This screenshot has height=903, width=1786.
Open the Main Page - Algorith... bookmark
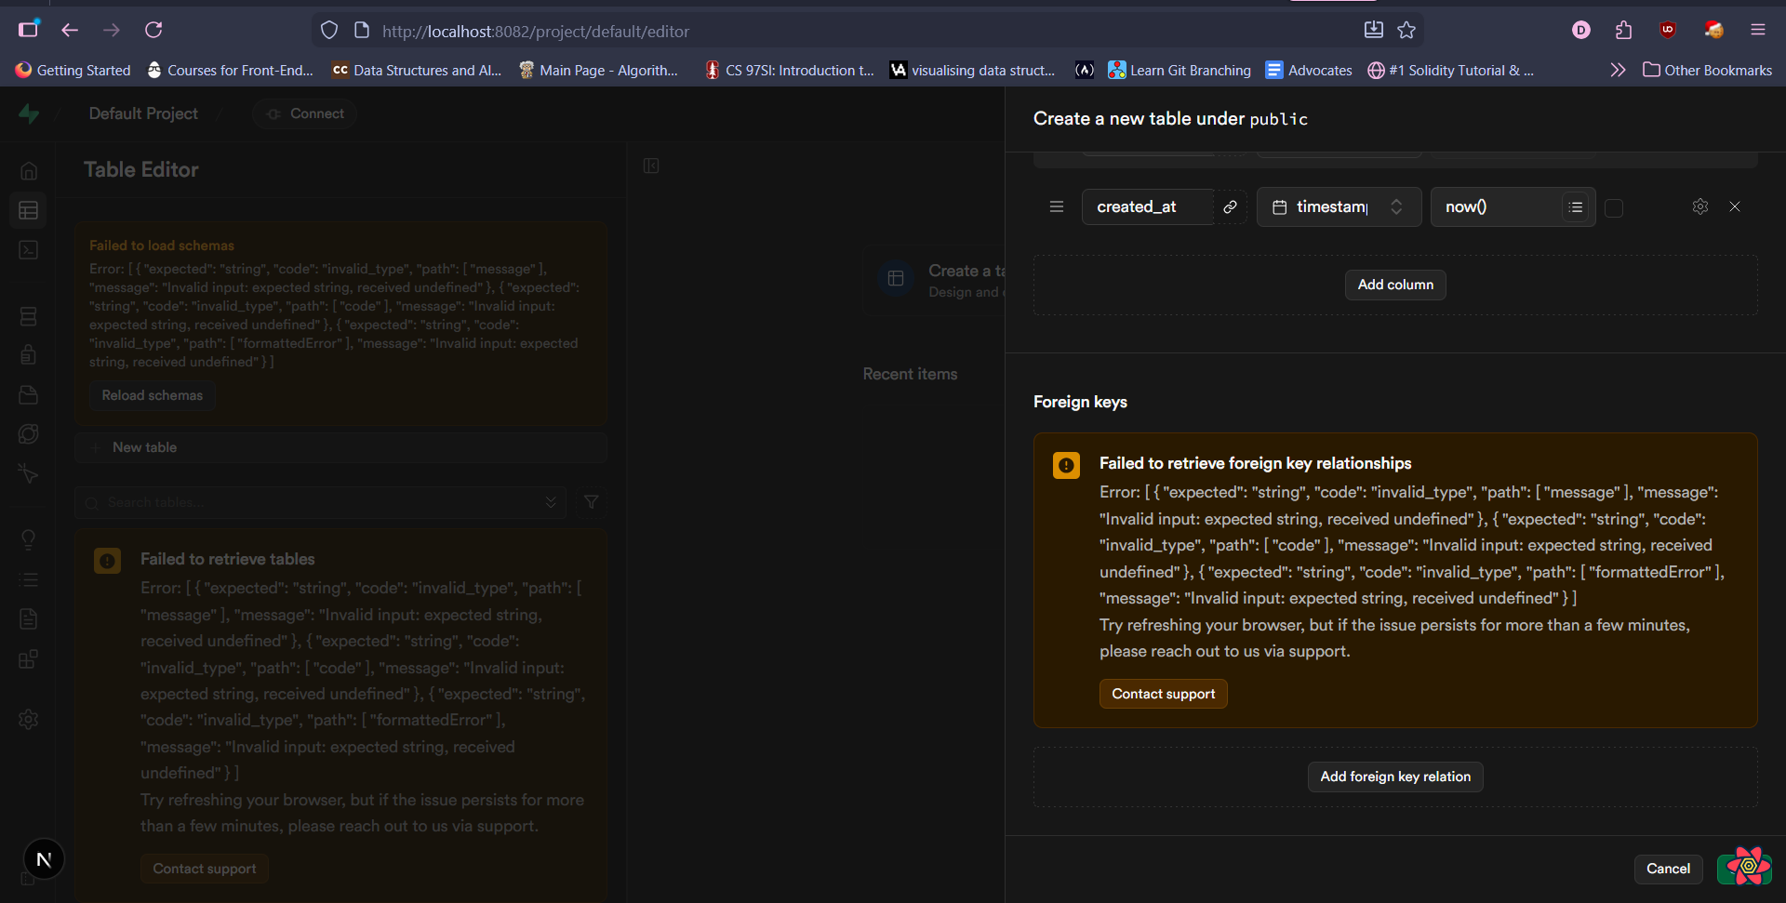click(x=598, y=70)
